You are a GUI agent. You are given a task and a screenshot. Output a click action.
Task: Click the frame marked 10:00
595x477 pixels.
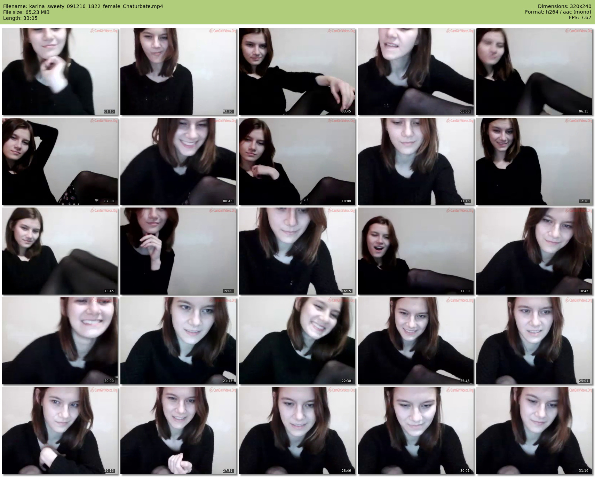[297, 161]
